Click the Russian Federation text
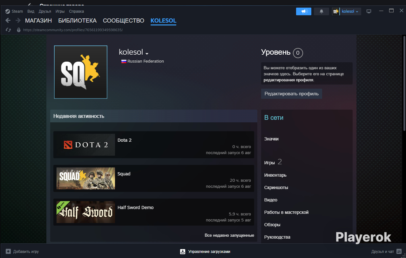The width and height of the screenshot is (406, 258). (146, 61)
